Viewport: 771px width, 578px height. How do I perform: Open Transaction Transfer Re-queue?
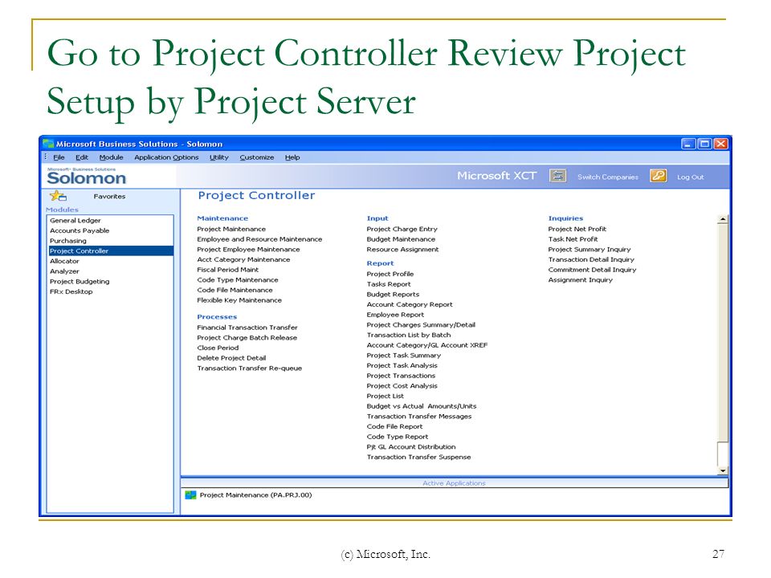[x=249, y=368]
